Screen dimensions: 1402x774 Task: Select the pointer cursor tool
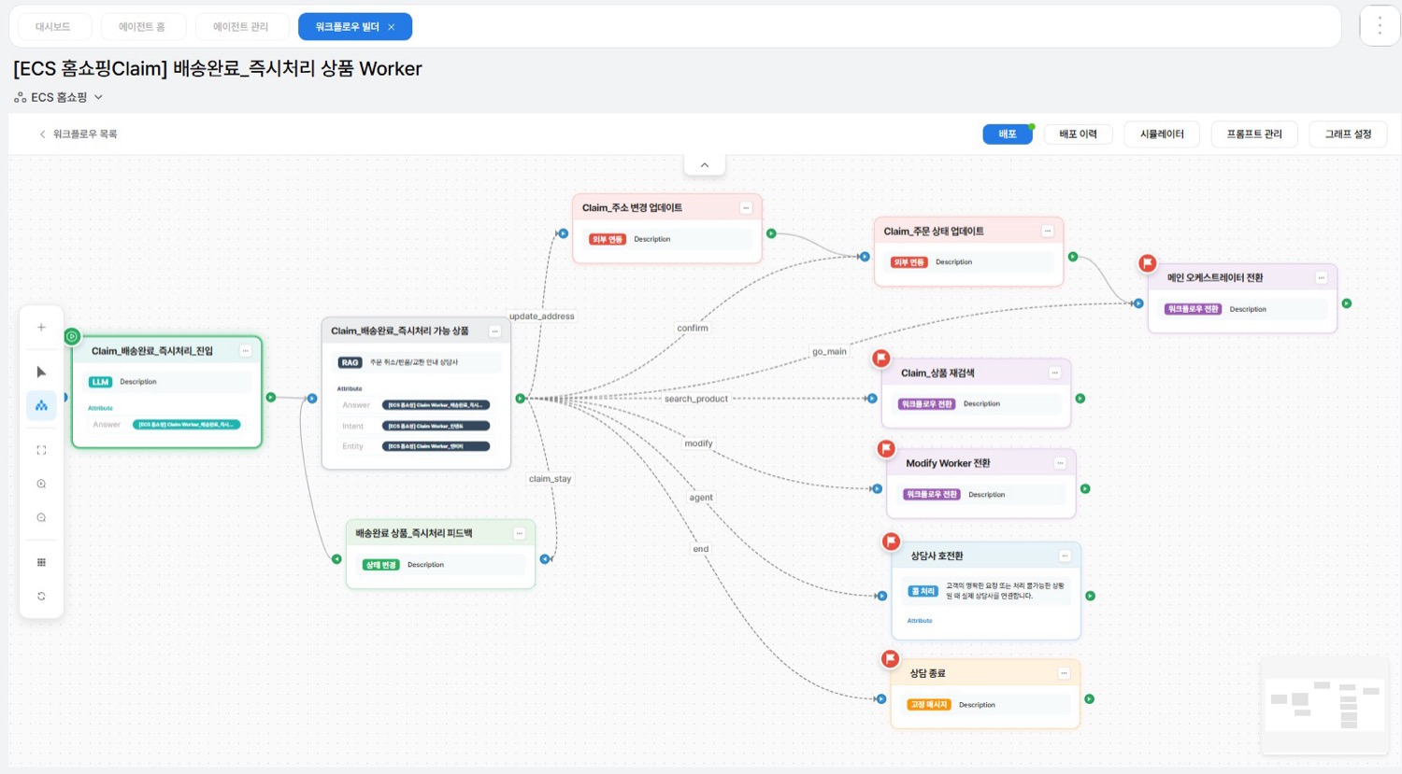41,372
